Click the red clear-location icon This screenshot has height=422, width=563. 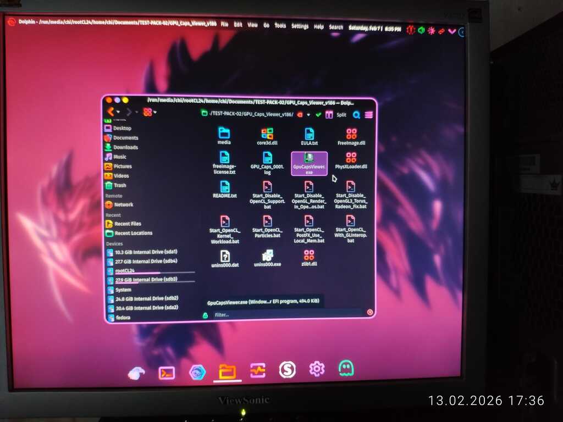tap(300, 114)
